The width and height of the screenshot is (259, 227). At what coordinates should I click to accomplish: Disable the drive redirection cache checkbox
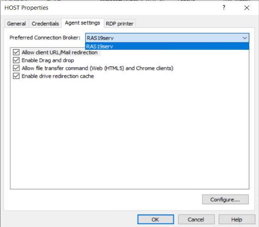pos(16,76)
